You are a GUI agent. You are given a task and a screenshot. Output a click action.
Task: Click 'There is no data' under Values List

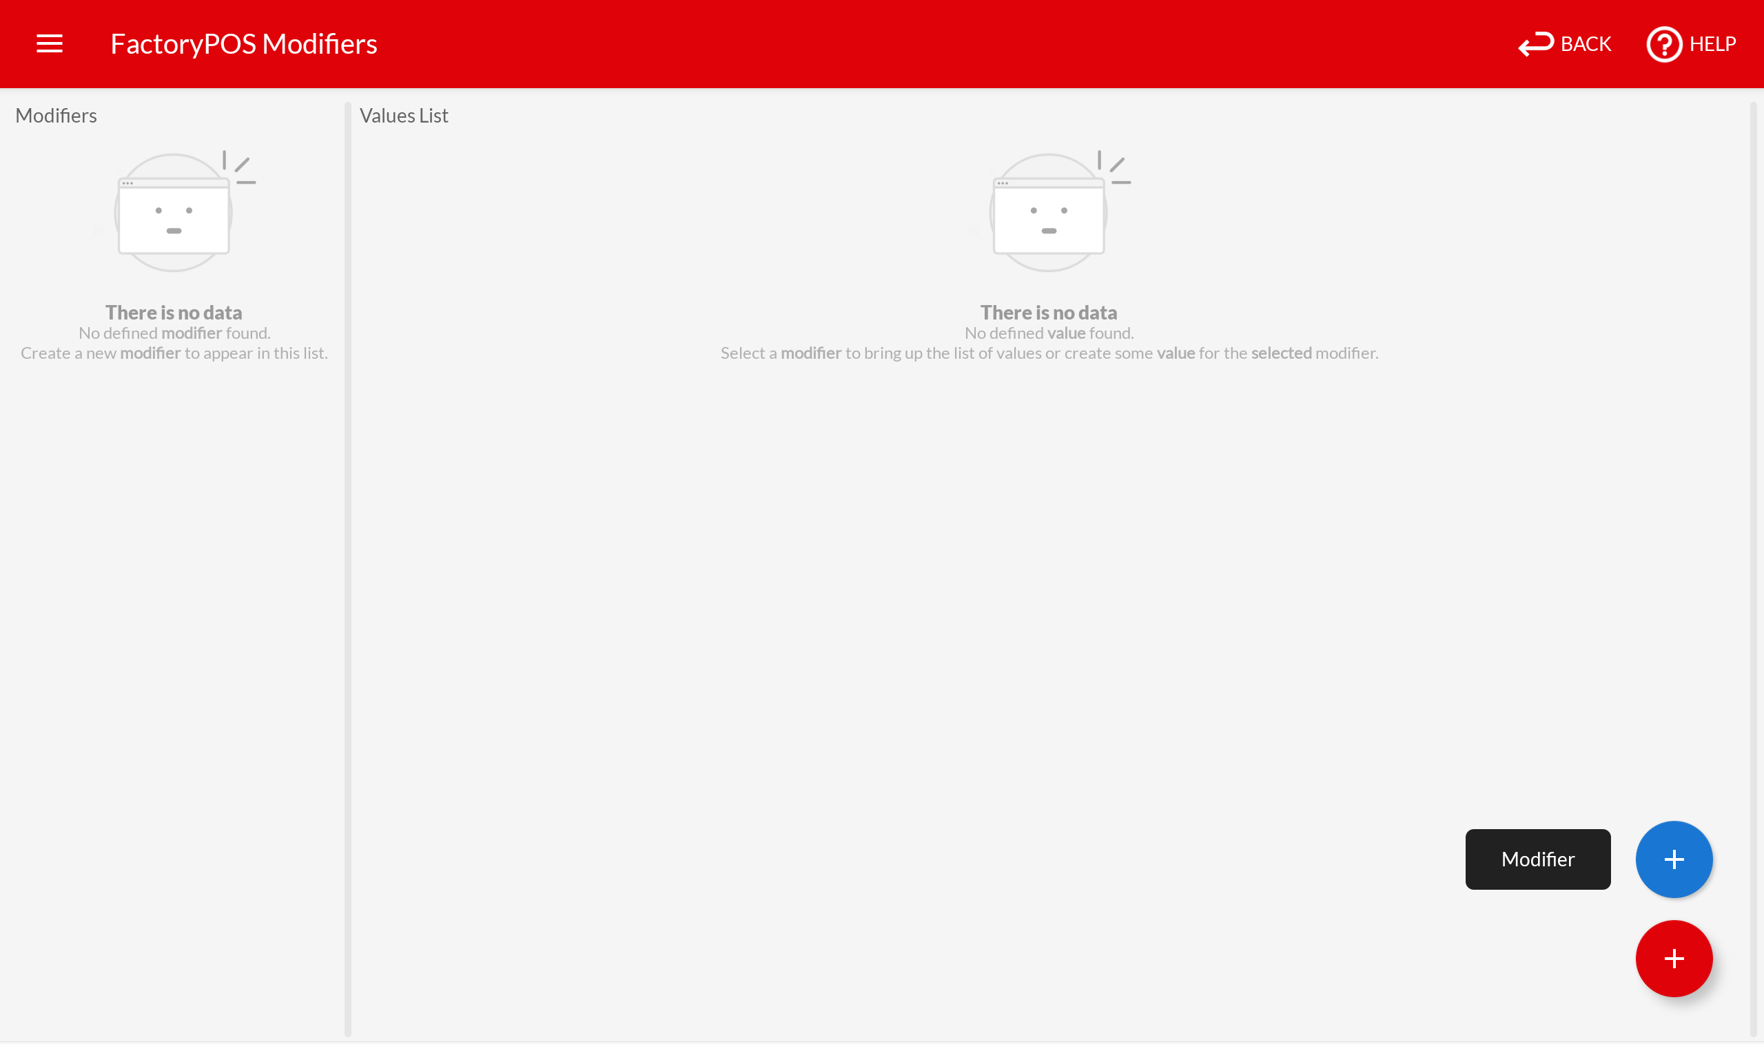point(1049,313)
